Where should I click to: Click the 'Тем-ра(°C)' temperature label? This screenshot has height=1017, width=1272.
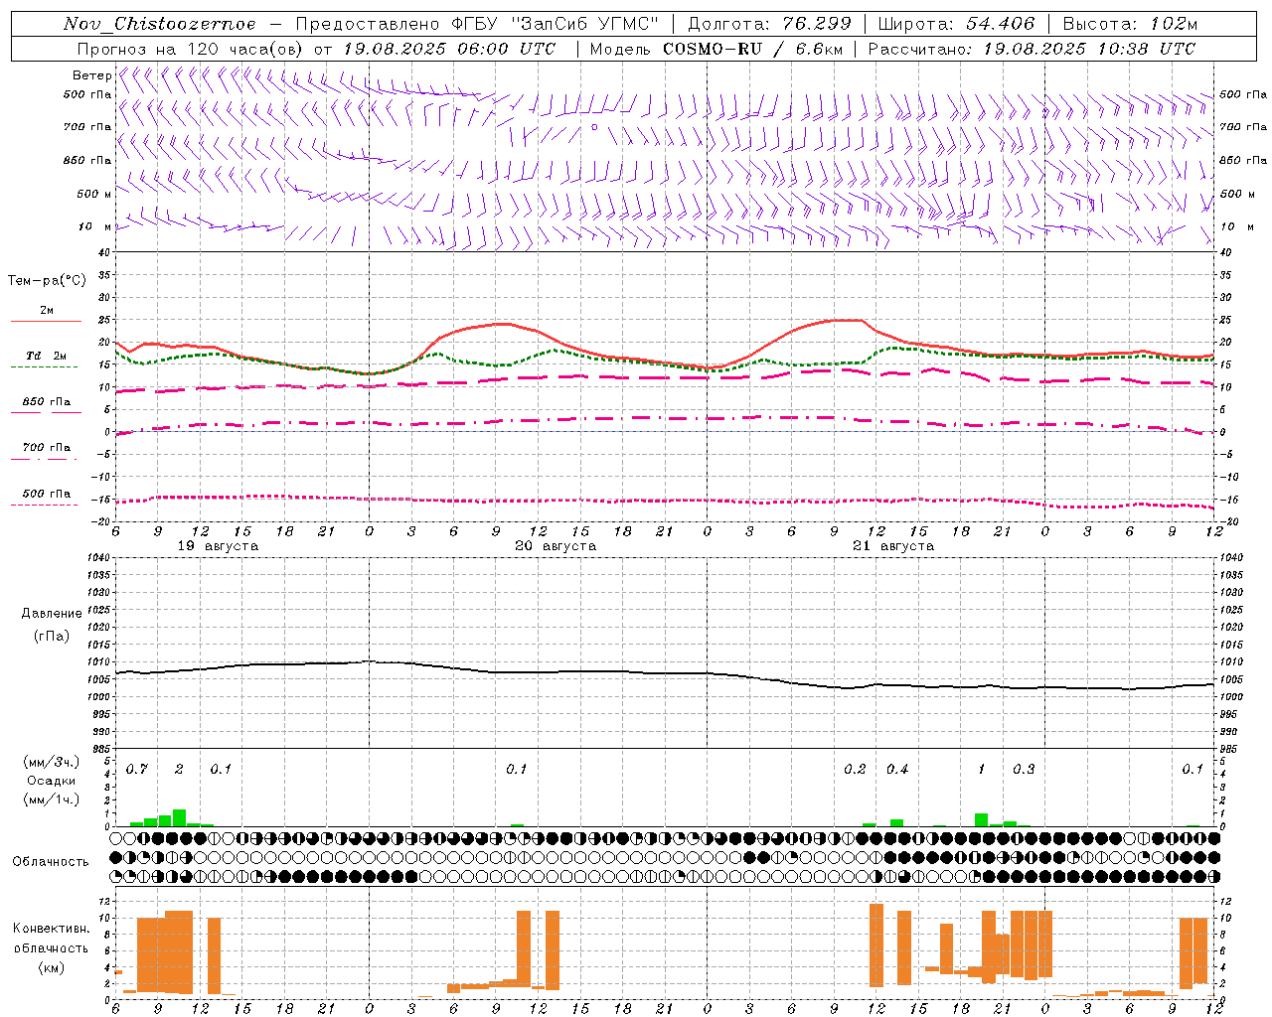pos(47,281)
